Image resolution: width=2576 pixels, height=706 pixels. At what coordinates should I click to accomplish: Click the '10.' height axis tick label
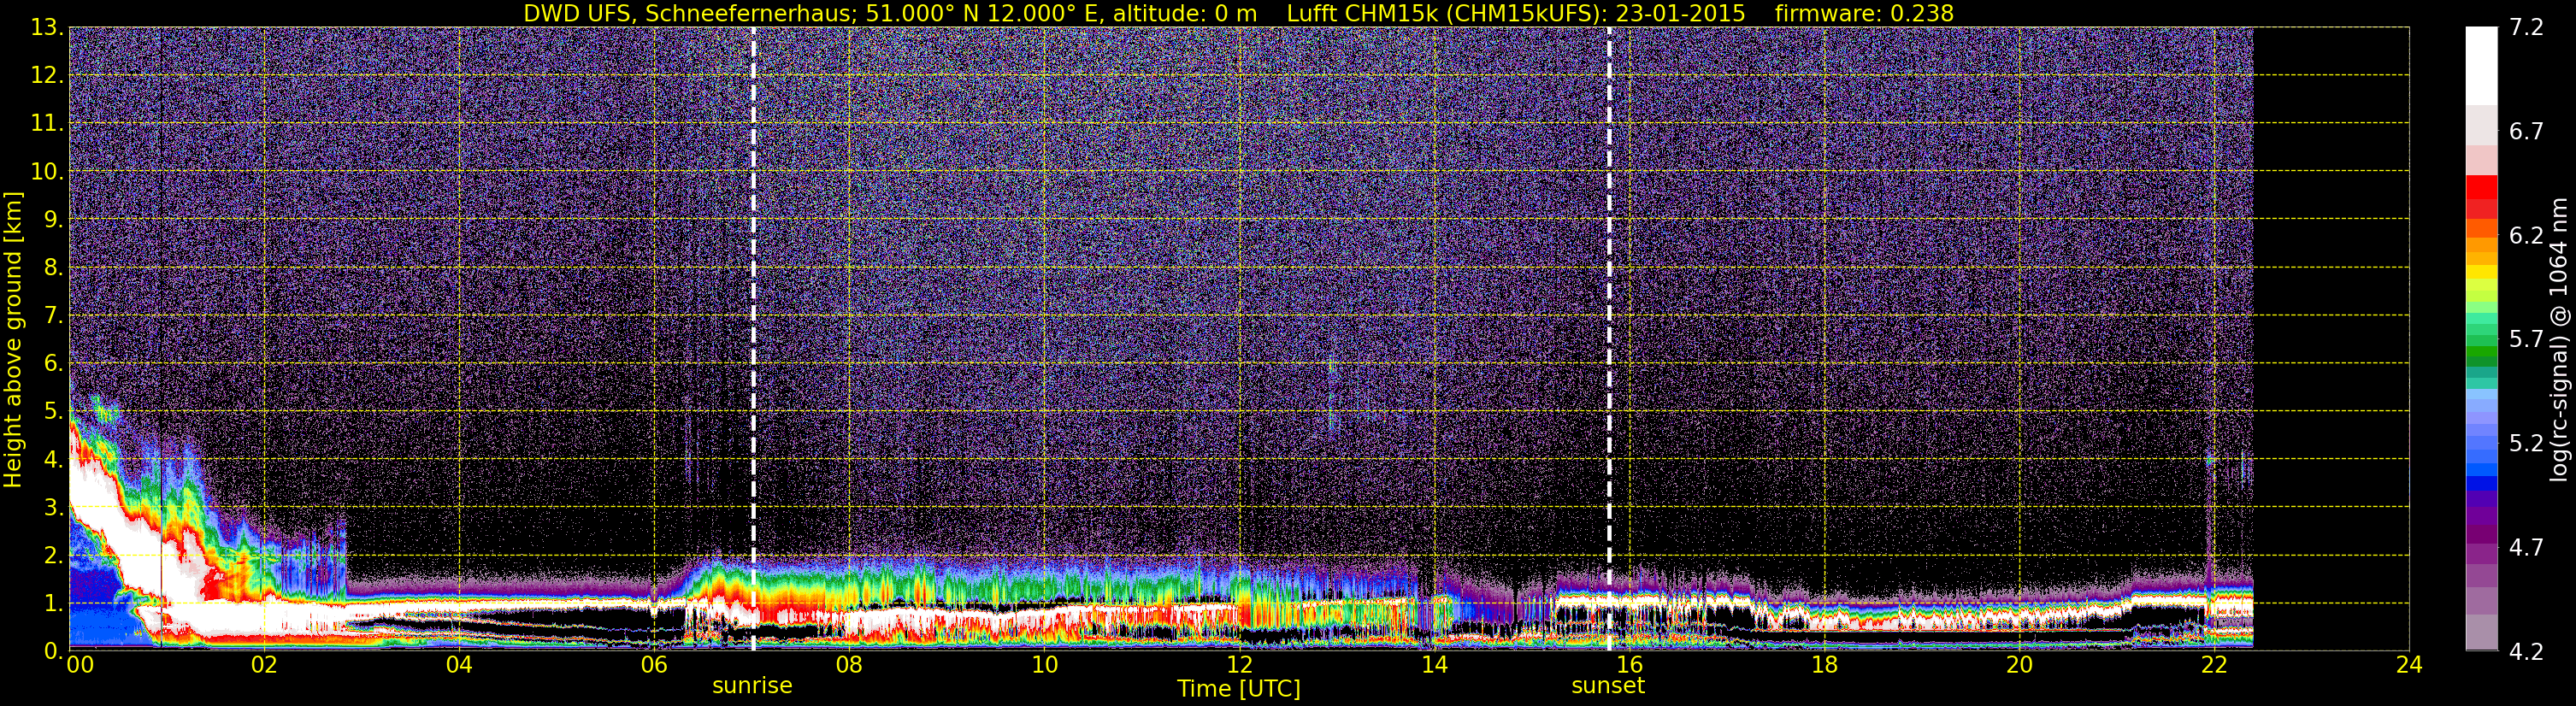pyautogui.click(x=47, y=171)
